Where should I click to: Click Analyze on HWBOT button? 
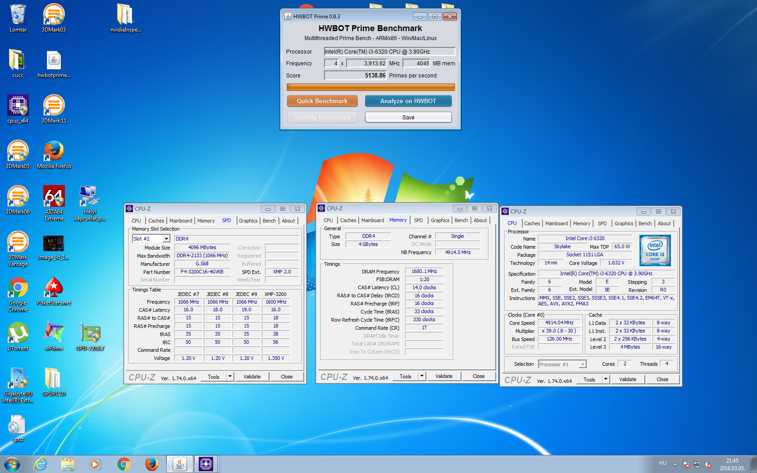pyautogui.click(x=408, y=101)
